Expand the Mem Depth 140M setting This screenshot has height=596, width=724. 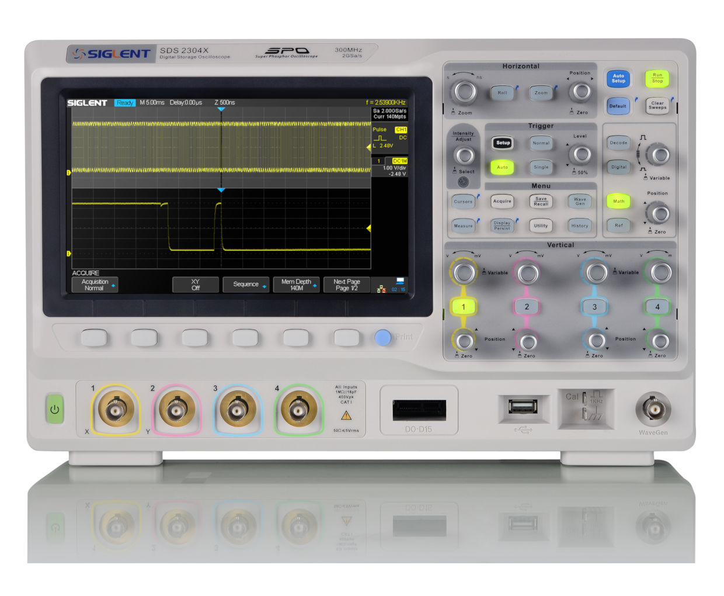pyautogui.click(x=296, y=285)
